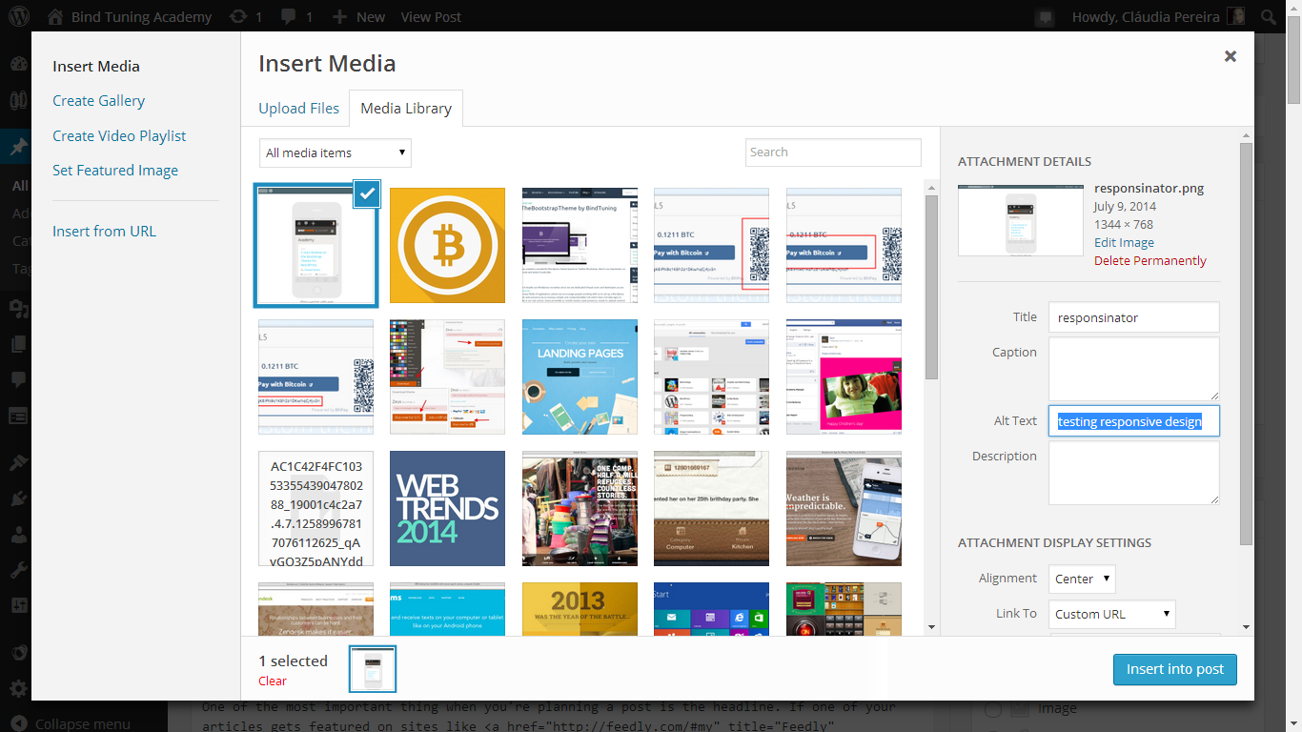Viewport: 1302px width, 732px height.
Task: Click the Edit Image link
Action: [x=1124, y=242]
